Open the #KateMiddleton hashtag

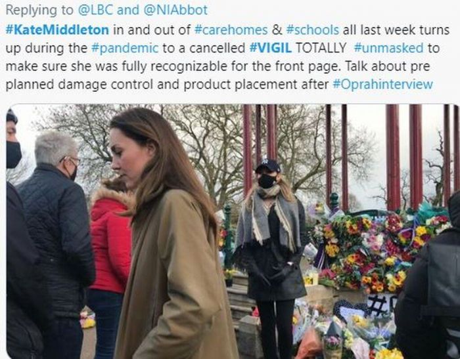[x=57, y=30]
